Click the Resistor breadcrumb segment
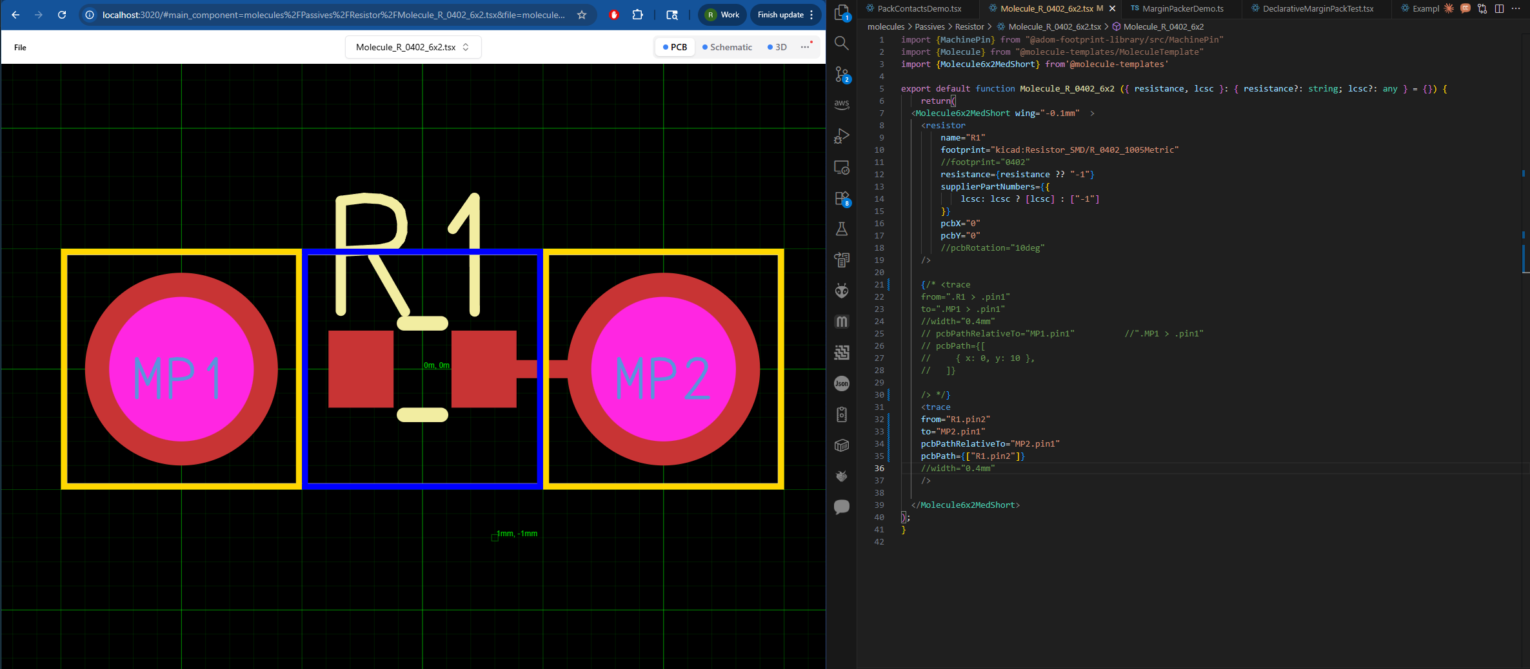 click(969, 26)
